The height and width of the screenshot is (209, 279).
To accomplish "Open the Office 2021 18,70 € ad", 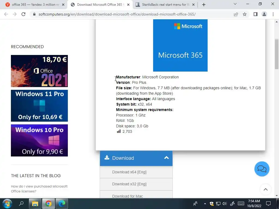I will [39, 71].
